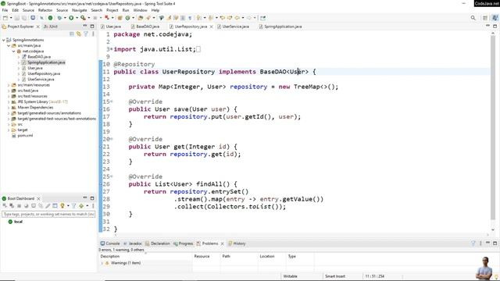Click Boot Dashboard open browser icon
500x281 pixels.
(x=26, y=206)
